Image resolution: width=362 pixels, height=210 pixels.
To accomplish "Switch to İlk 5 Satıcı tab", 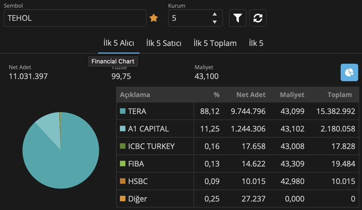I will click(163, 43).
